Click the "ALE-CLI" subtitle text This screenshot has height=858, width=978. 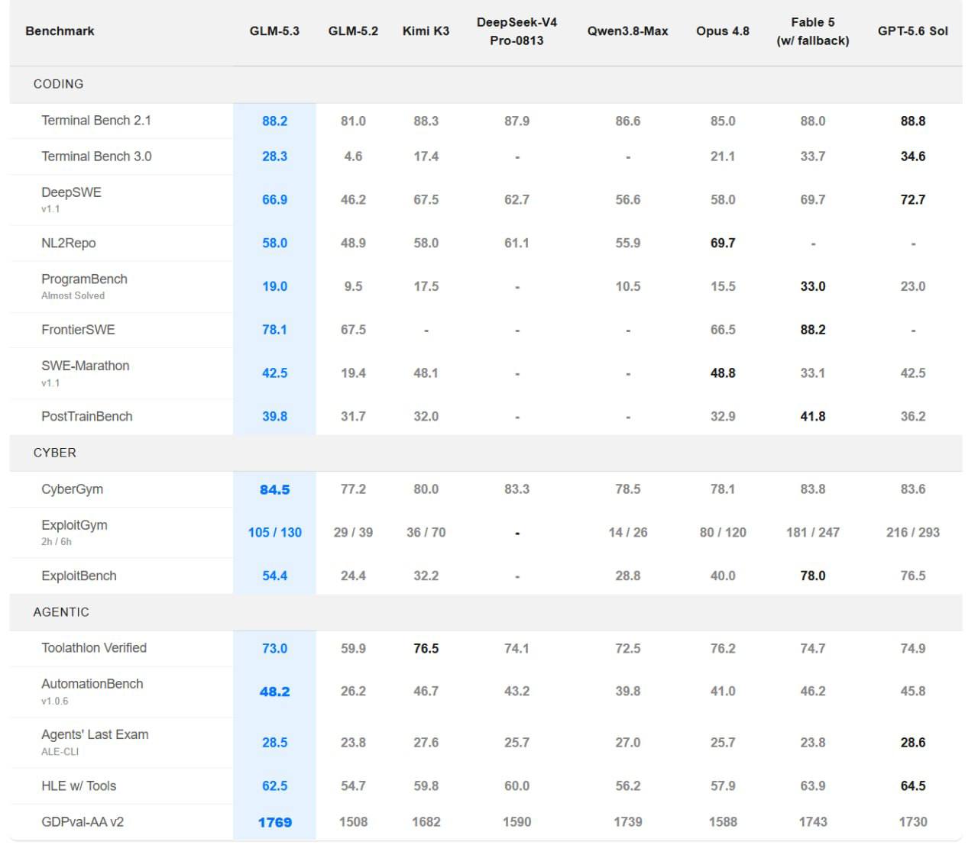point(60,752)
